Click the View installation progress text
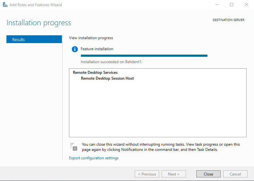The height and width of the screenshot is (181, 254). click(91, 38)
